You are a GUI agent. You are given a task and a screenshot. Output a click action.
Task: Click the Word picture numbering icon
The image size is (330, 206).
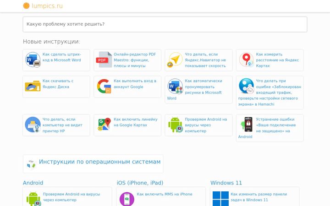coord(175,86)
